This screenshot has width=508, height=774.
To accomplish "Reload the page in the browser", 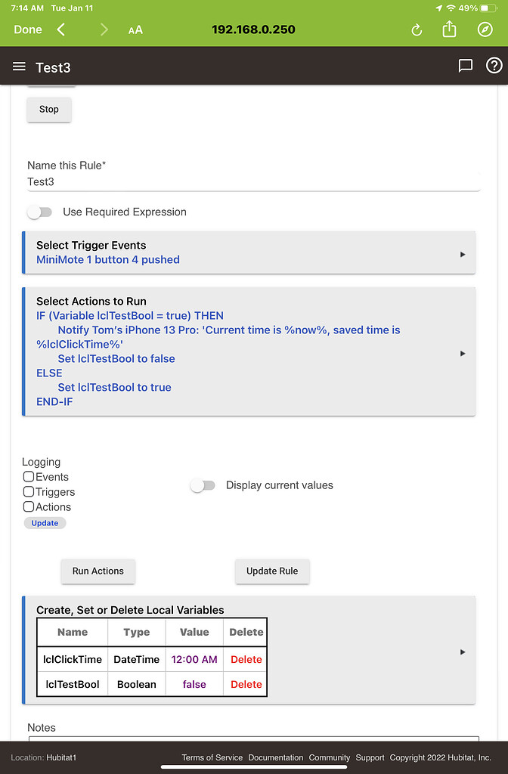I will (x=417, y=29).
